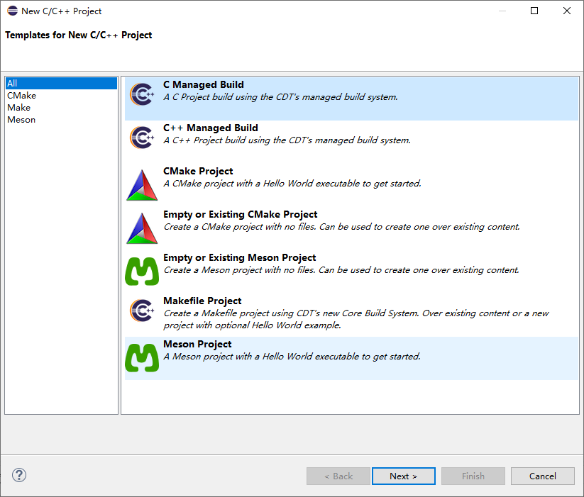Click the Makefile Project icon

click(142, 311)
